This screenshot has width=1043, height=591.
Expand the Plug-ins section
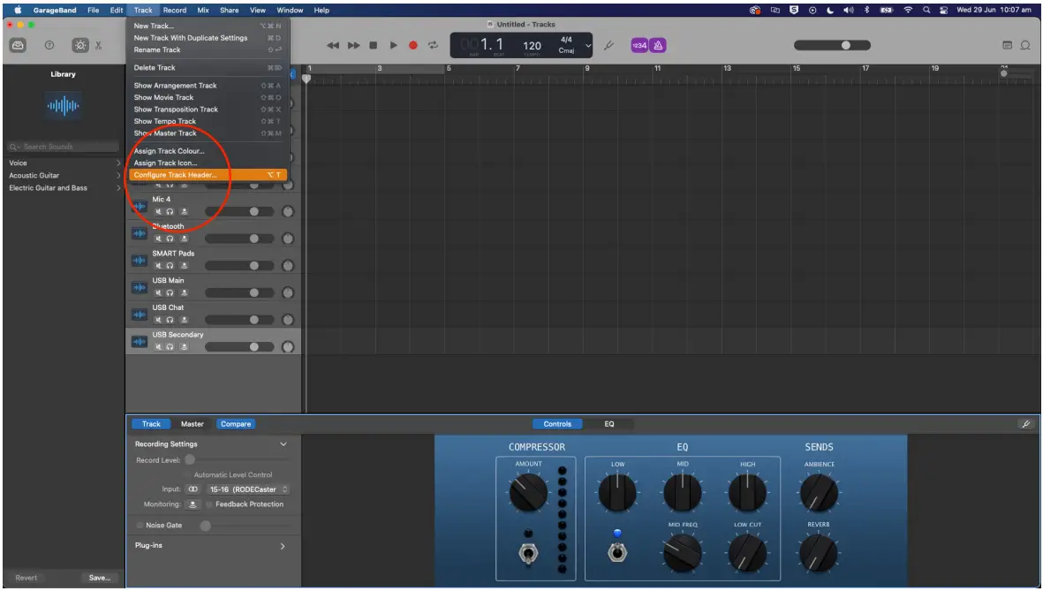283,546
